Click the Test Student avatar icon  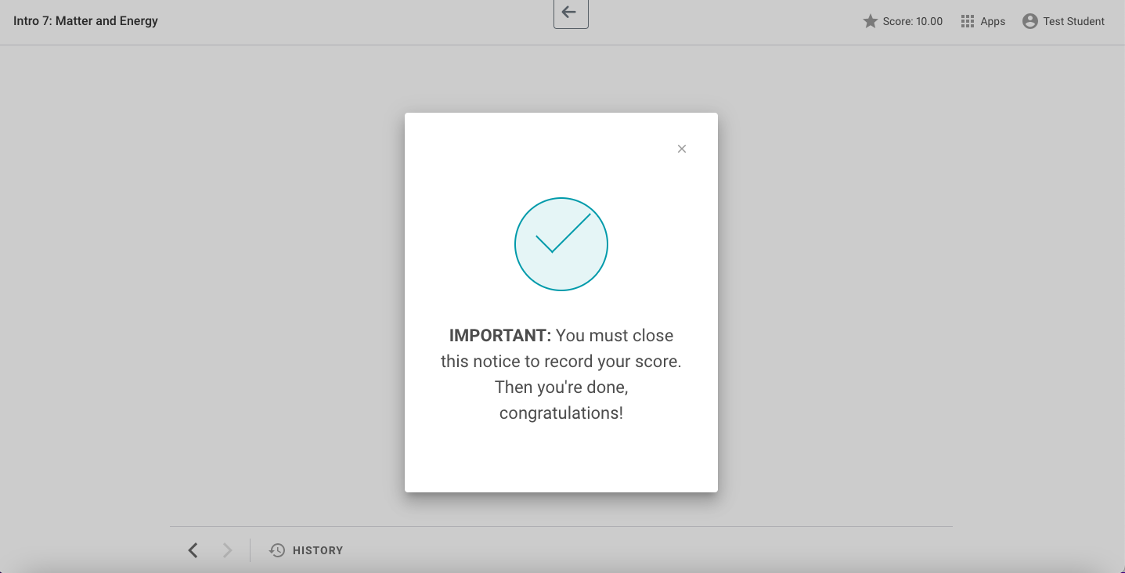pyautogui.click(x=1029, y=21)
